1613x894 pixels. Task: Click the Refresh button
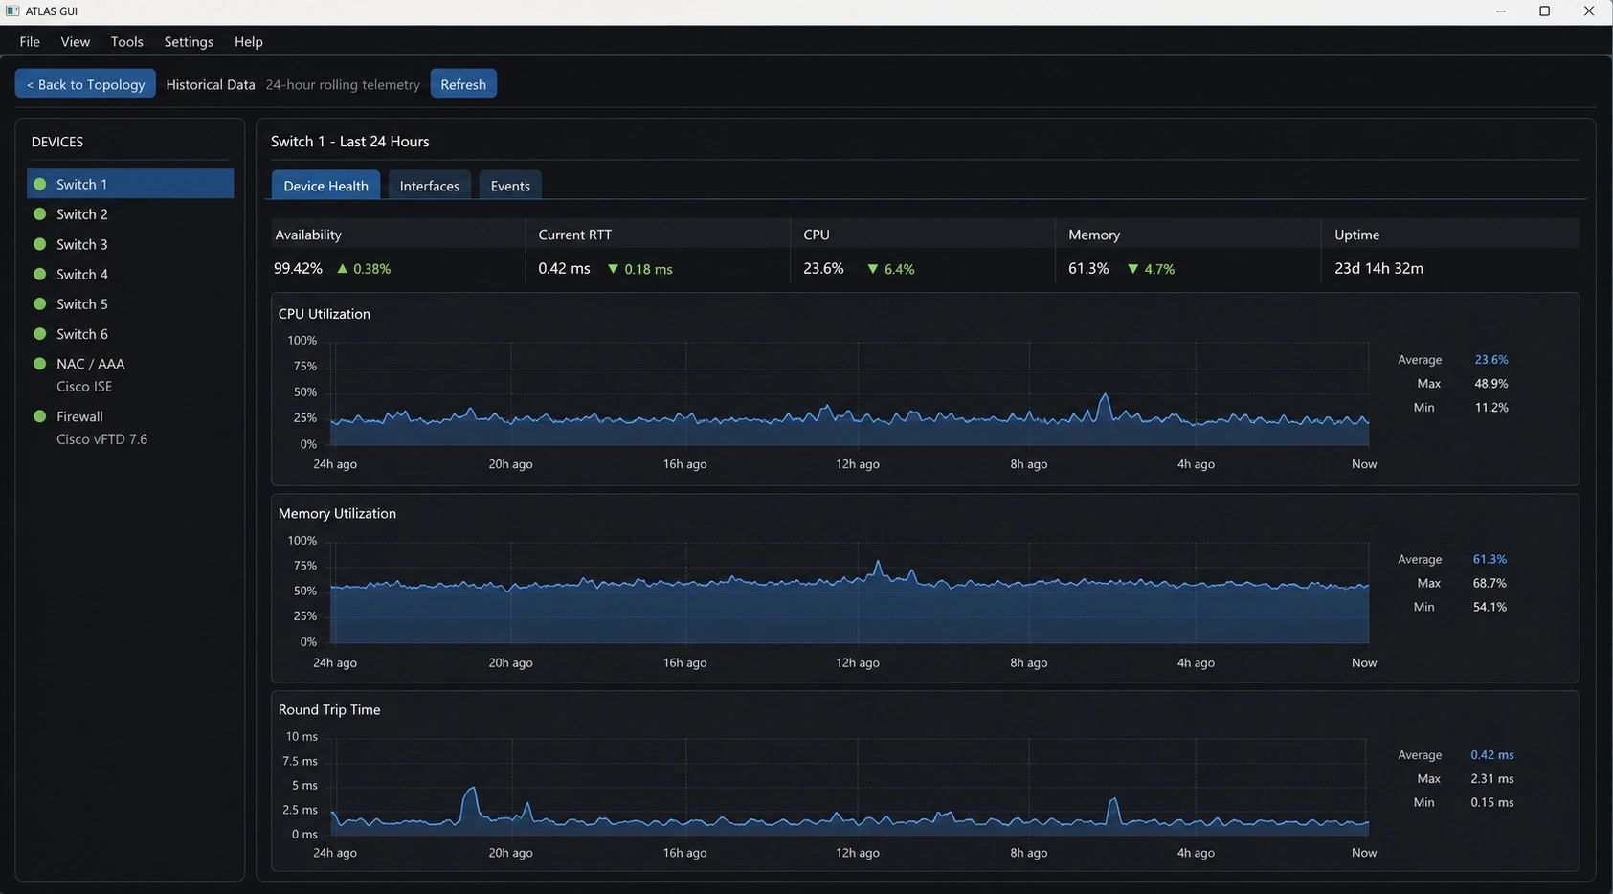coord(463,84)
